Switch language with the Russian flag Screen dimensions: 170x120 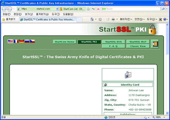coord(27,41)
